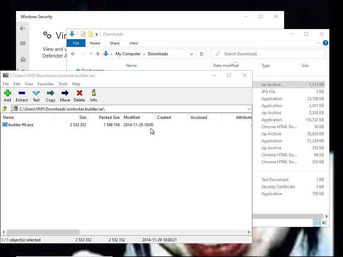The image size is (343, 257).
Task: Run the Test archive tool
Action: coord(36,96)
